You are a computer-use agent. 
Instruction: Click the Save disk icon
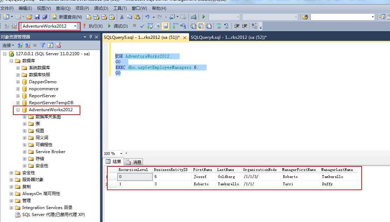pos(37,17)
